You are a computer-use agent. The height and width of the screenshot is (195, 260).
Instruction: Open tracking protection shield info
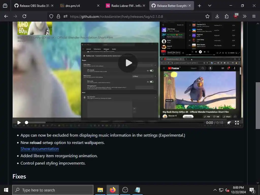[51, 16]
